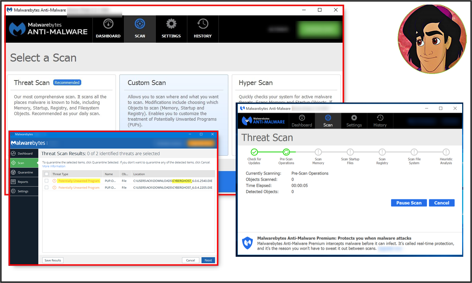Sort by the Location column header
Screen dimensions: 472x283
click(x=173, y=174)
